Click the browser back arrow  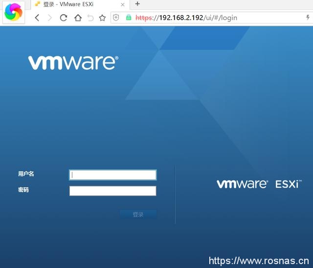37,18
